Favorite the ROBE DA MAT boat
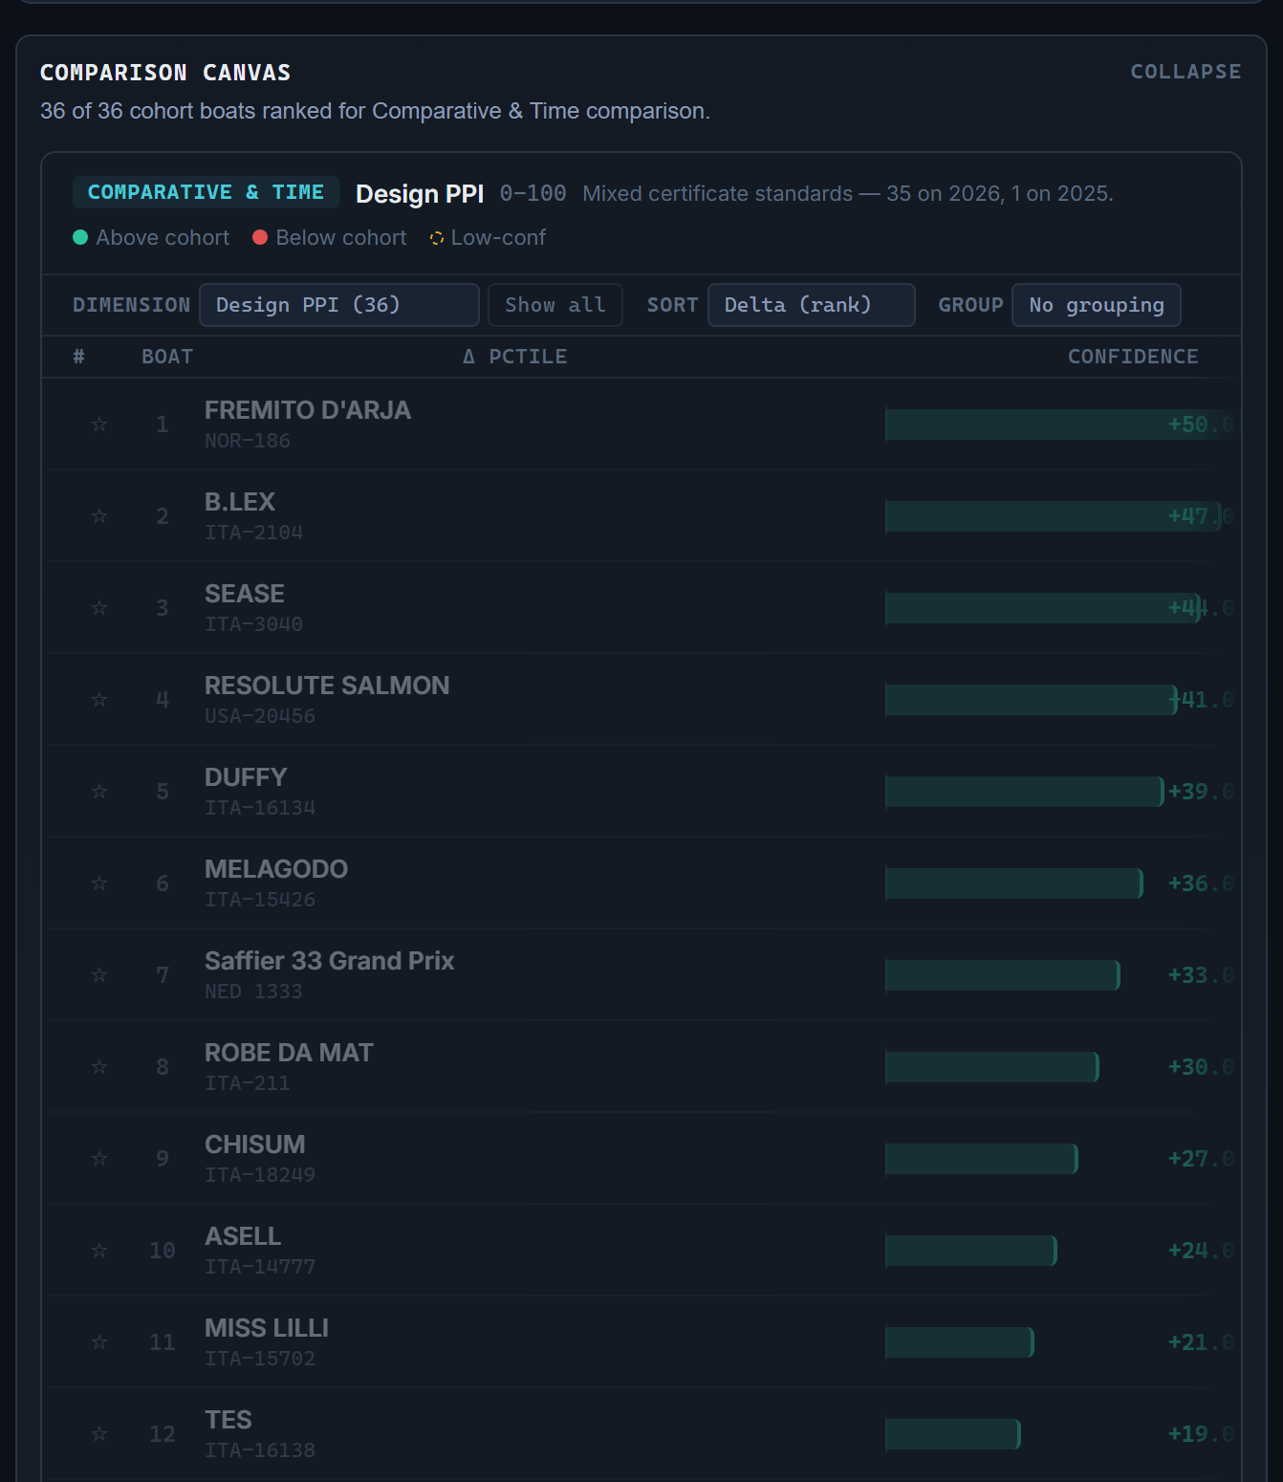 coord(99,1066)
